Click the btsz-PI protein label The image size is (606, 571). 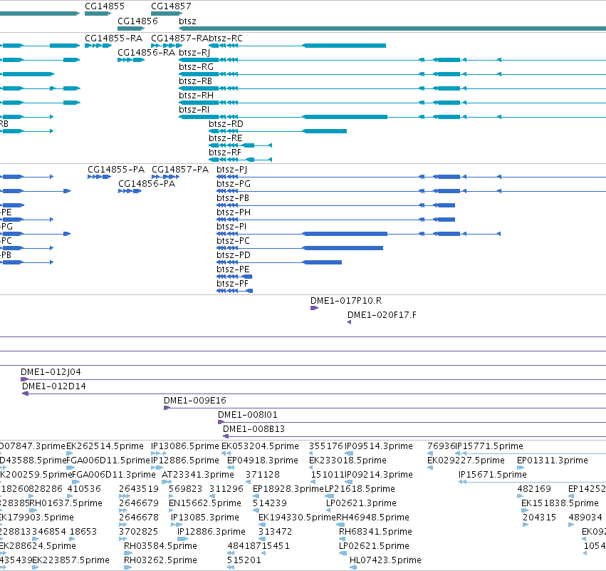click(x=231, y=227)
